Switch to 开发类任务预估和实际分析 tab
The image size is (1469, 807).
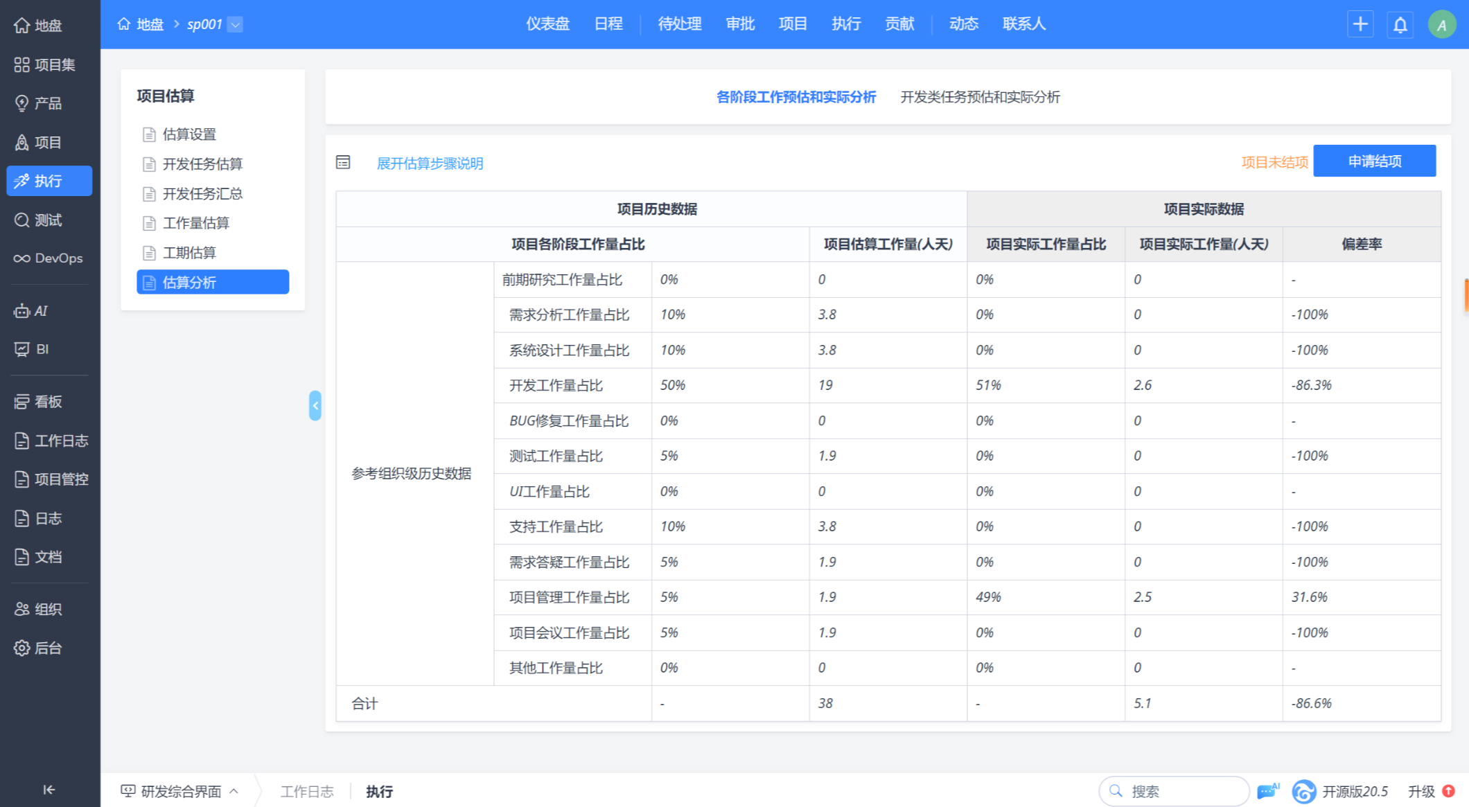[980, 97]
